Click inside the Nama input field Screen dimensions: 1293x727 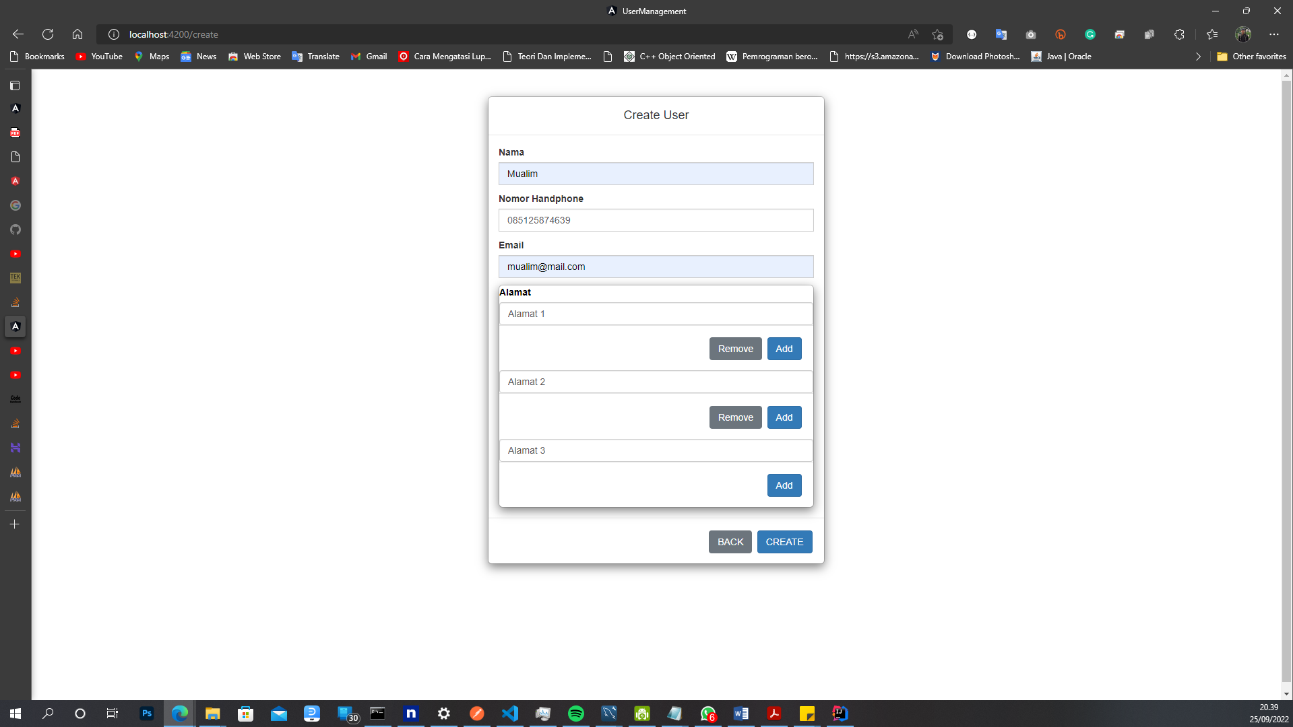[656, 174]
